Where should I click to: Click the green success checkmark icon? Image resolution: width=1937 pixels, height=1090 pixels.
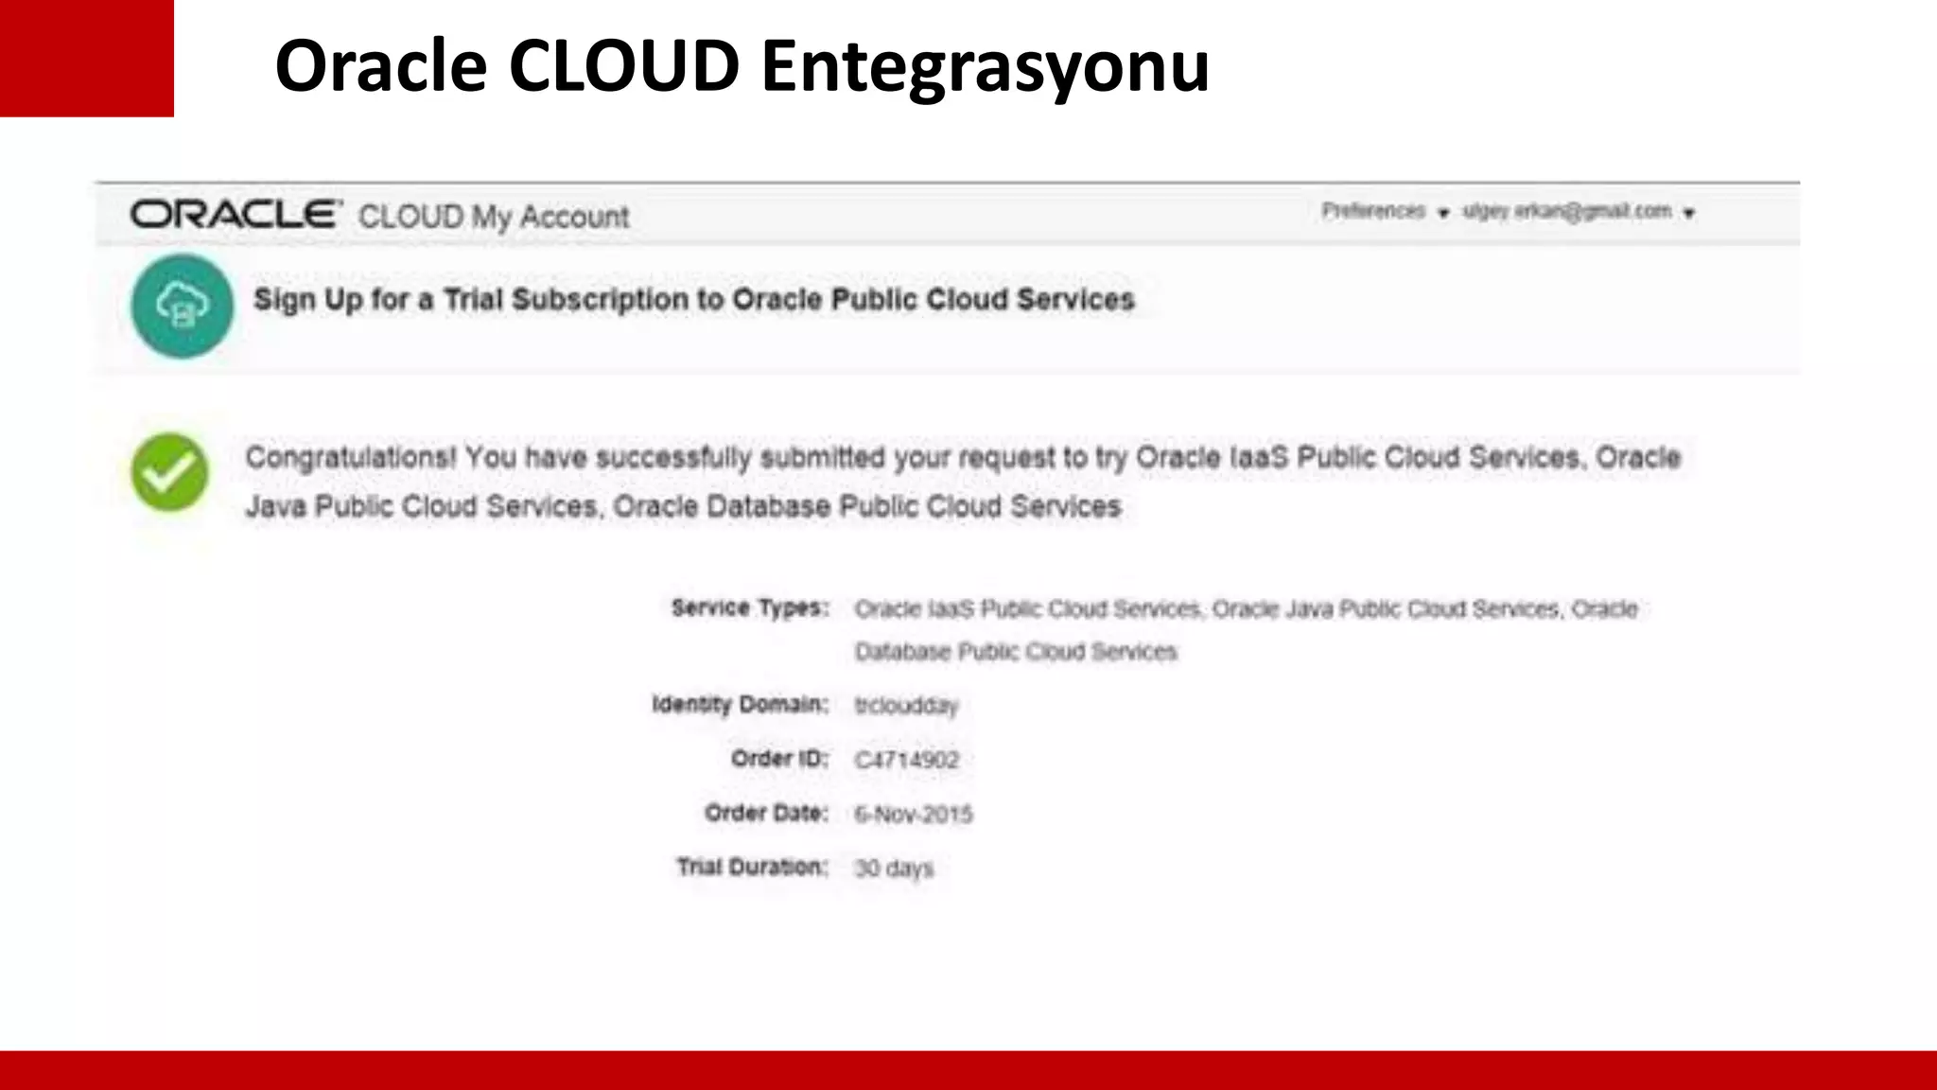(x=169, y=472)
